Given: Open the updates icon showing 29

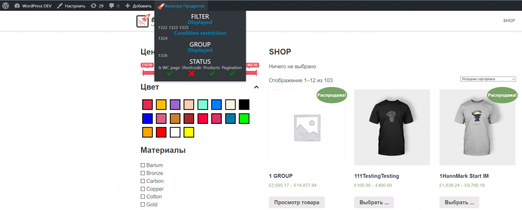Looking at the screenshot, I should coord(93,6).
